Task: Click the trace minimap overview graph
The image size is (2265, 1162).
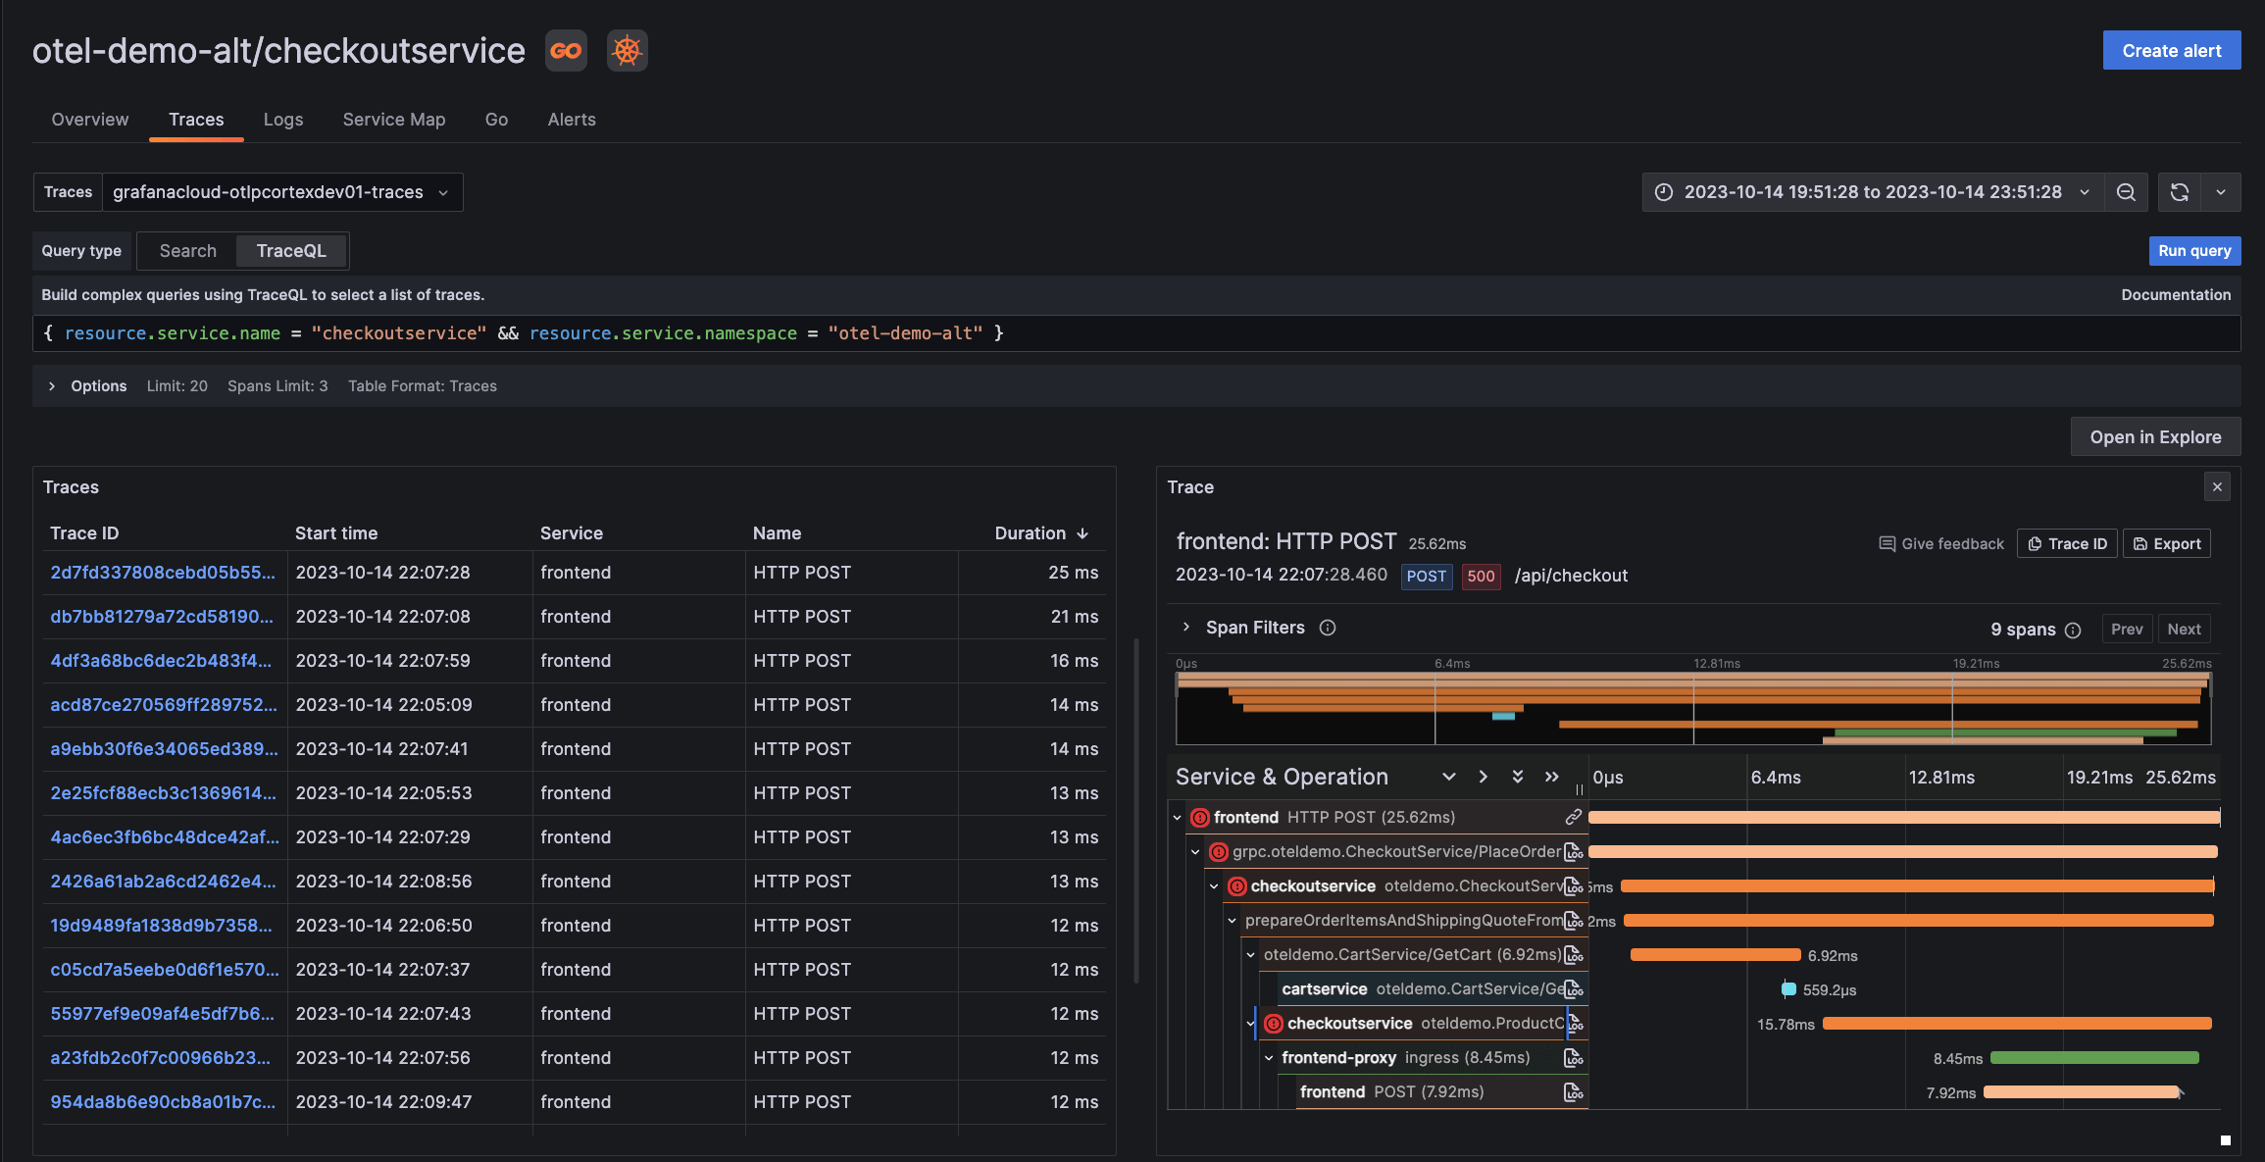Action: pyautogui.click(x=1693, y=708)
